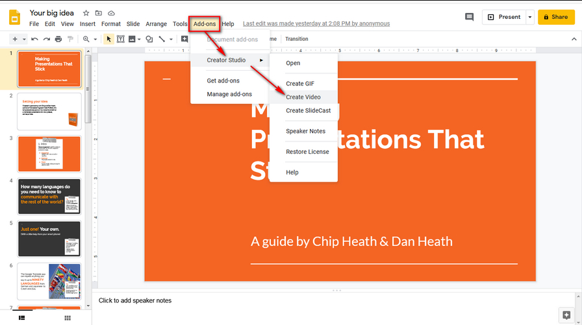Open the Present options dropdown arrow
Image resolution: width=582 pixels, height=325 pixels.
point(530,17)
